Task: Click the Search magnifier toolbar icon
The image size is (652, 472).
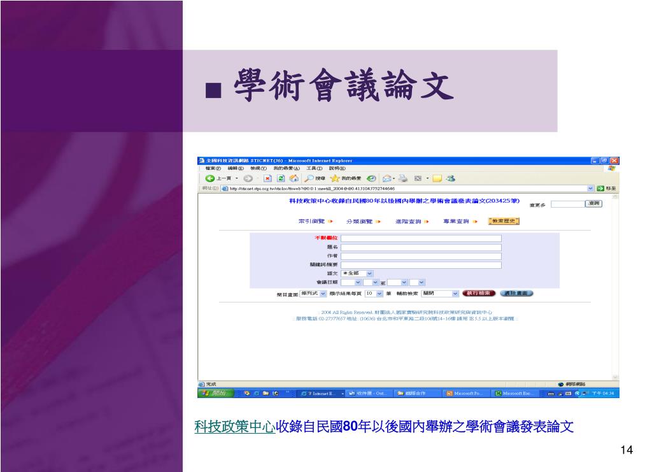Action: pos(309,178)
